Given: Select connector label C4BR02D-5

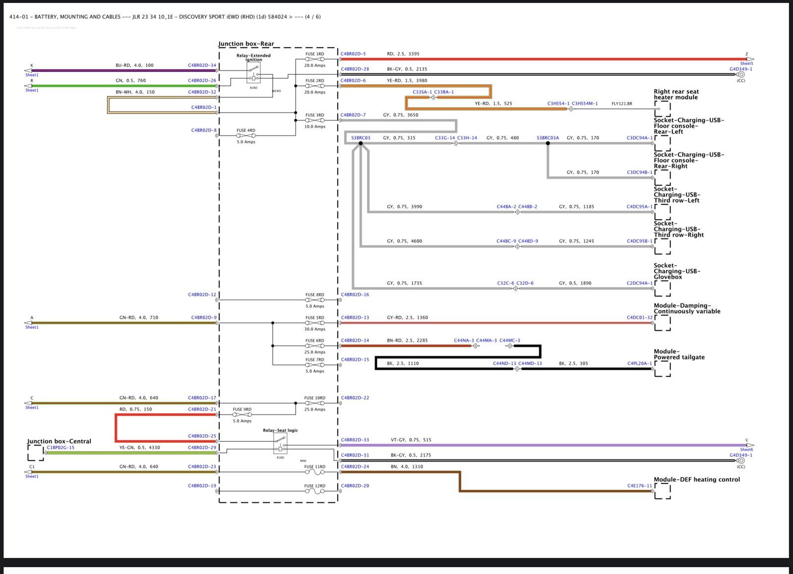Looking at the screenshot, I should click(x=353, y=54).
